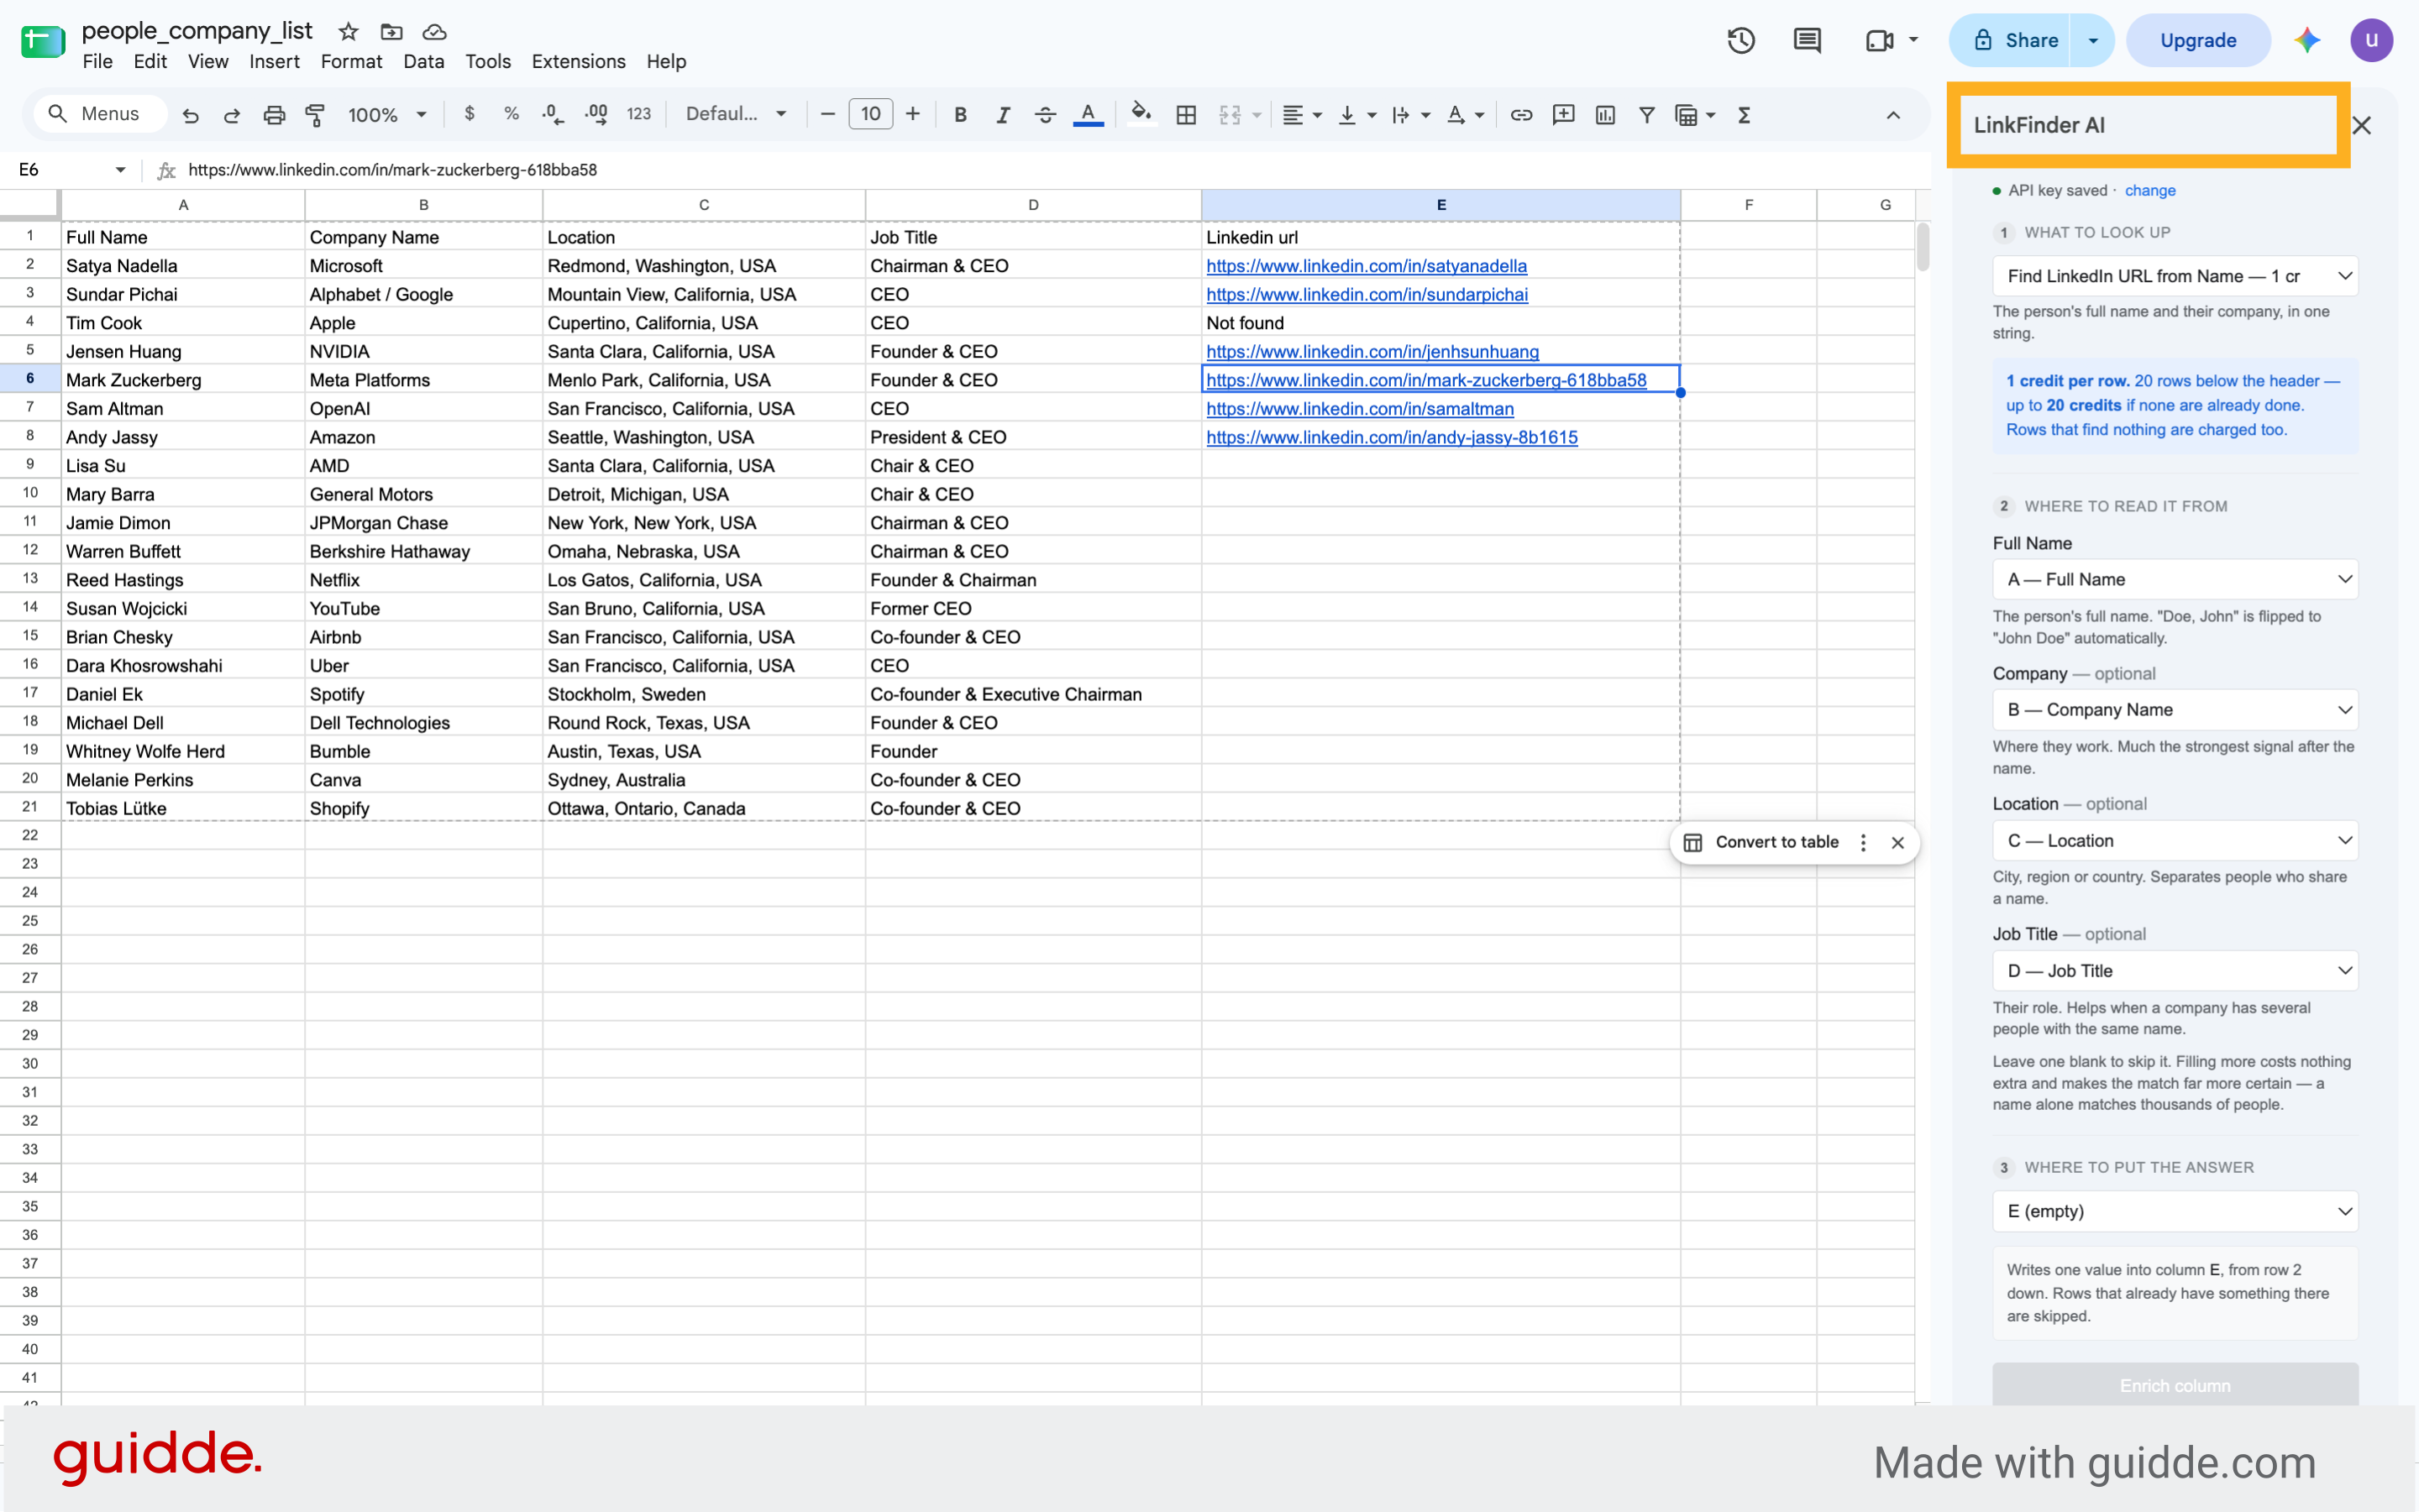Open the B — Company Name dropdown
2419x1512 pixels.
2175,710
